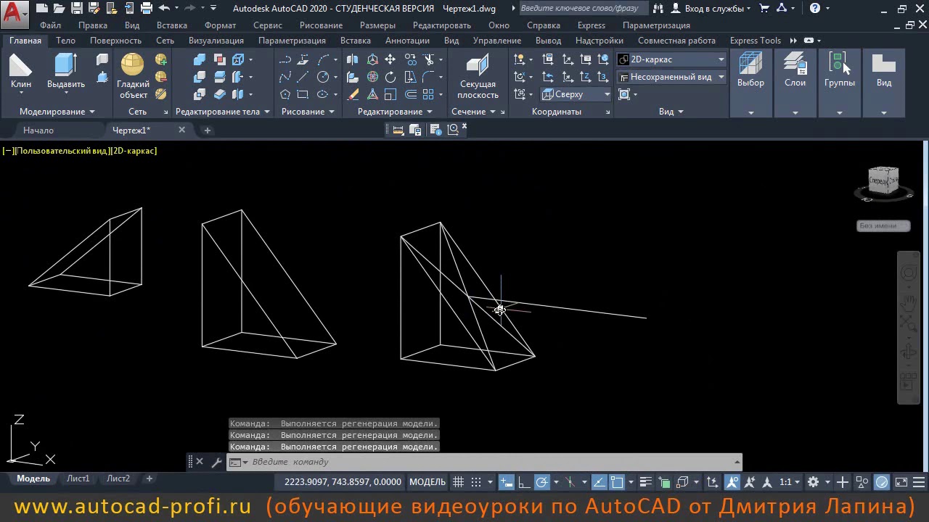929x522 pixels.
Task: Select the line drawing tool
Action: coord(303,77)
